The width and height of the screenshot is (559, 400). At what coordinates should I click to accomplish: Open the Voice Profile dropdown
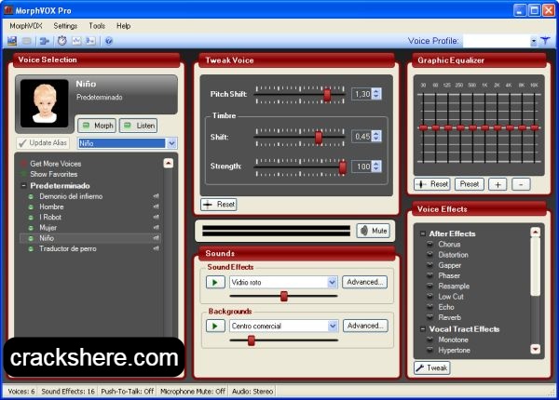[x=533, y=41]
